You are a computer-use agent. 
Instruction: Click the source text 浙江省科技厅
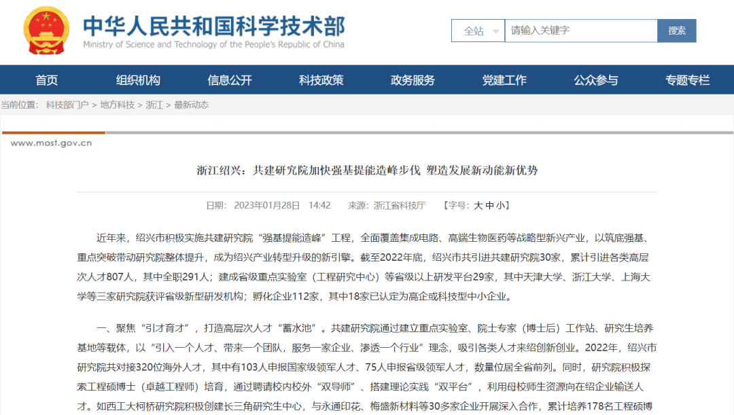(400, 205)
